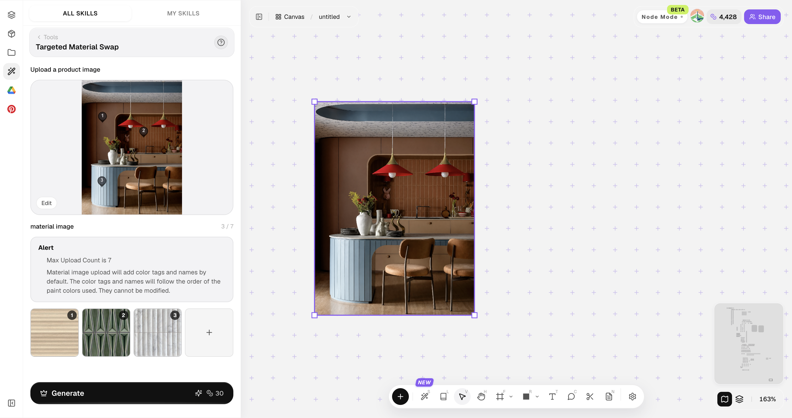Viewport: 792px width, 418px height.
Task: Click the help question mark icon
Action: (221, 42)
